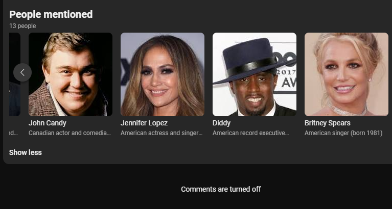Collapse the section with Show less
This screenshot has width=392, height=209.
[x=25, y=152]
